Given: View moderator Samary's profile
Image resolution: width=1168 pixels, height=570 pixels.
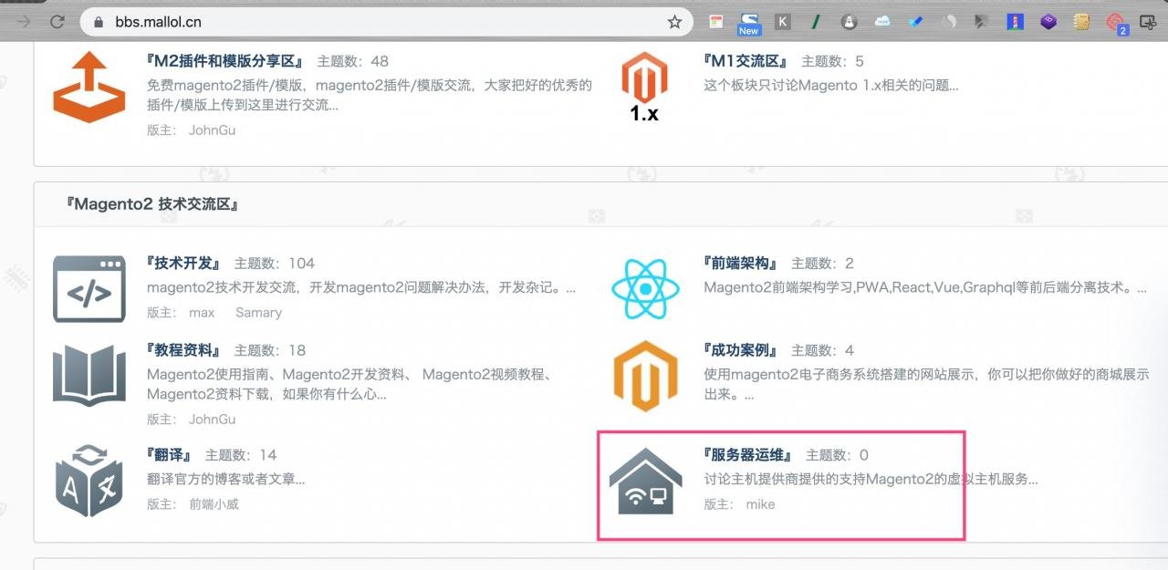Looking at the screenshot, I should (258, 313).
